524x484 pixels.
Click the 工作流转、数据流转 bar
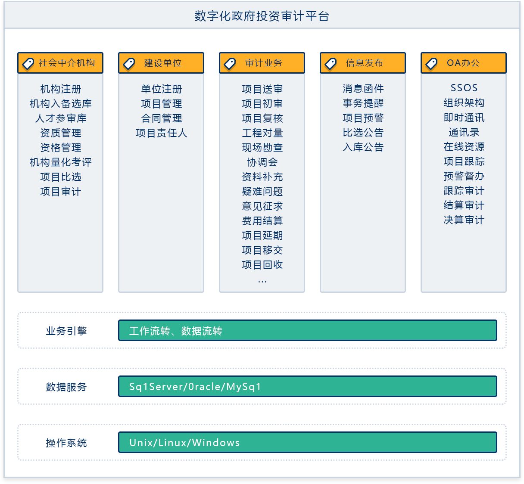pos(308,331)
